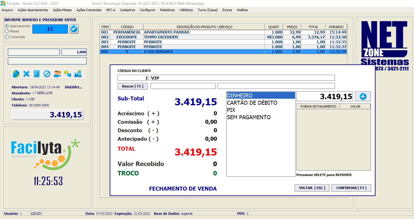Open the Cadastros menu

pyautogui.click(x=128, y=10)
